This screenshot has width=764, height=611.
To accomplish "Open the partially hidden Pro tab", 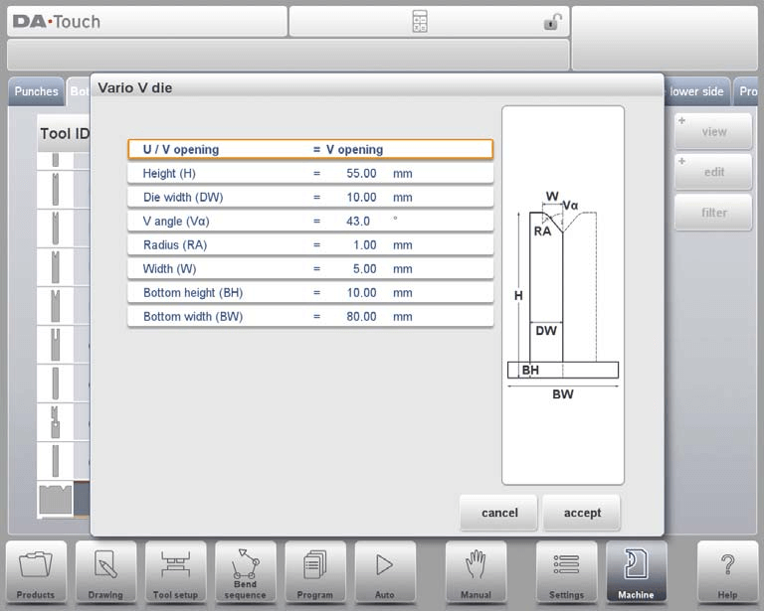I will 747,91.
